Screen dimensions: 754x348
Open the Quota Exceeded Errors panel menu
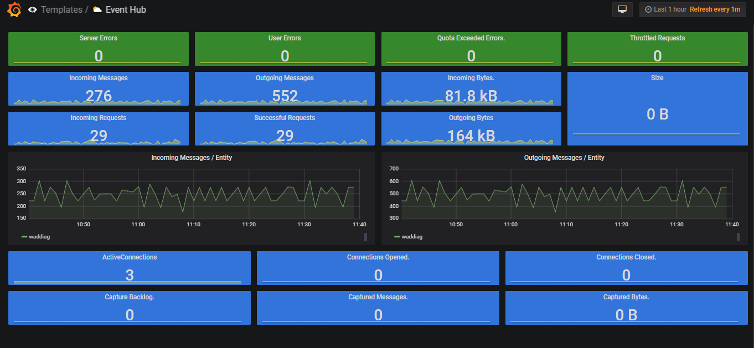pos(471,38)
